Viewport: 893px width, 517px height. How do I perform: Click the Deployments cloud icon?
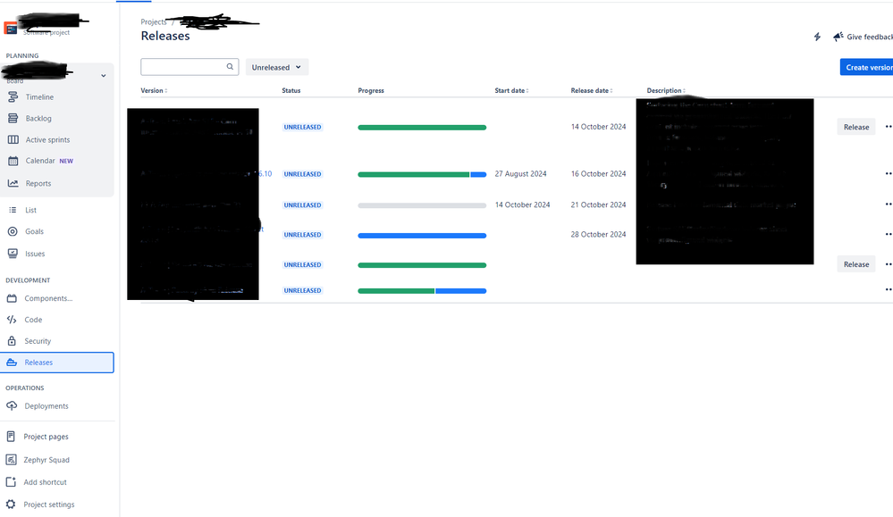coord(12,406)
